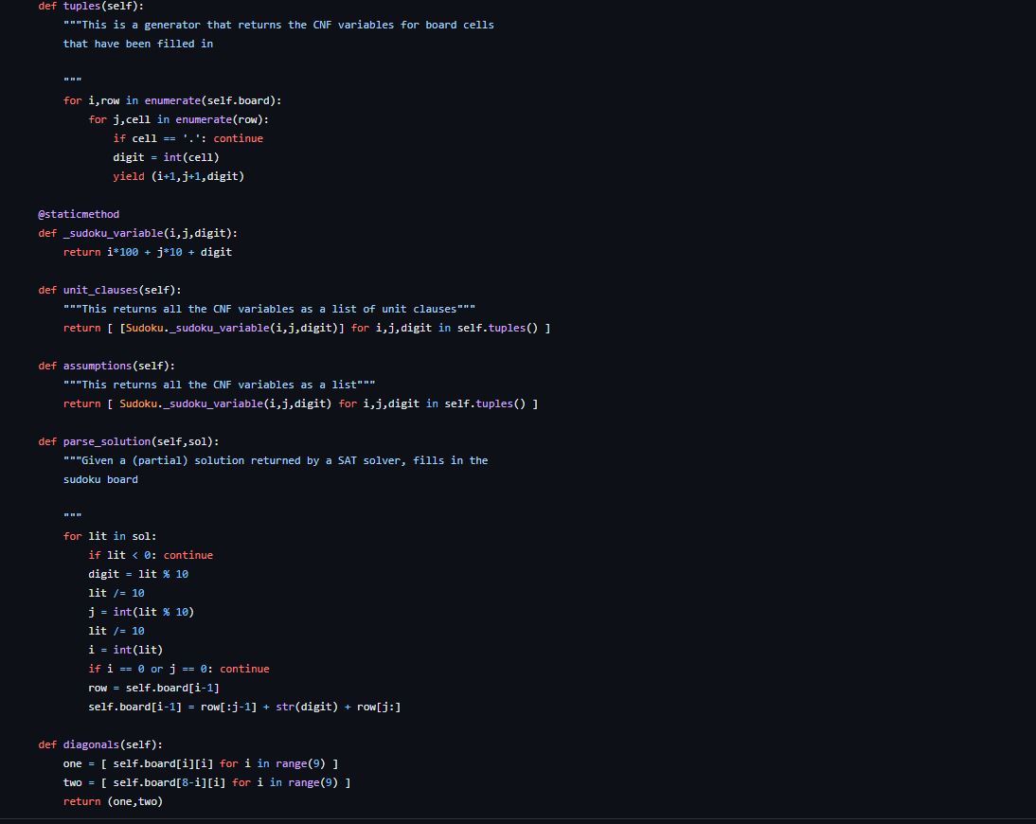Click the 'j = int(lit % 10)' line
The height and width of the screenshot is (824, 1036).
(141, 612)
